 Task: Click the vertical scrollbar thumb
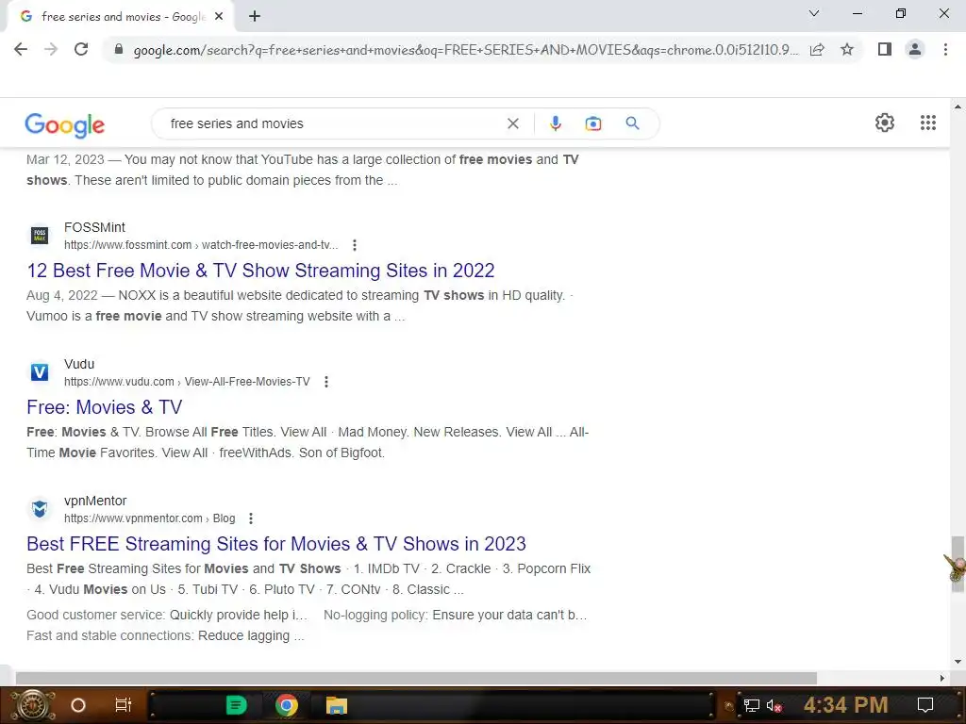click(x=958, y=564)
